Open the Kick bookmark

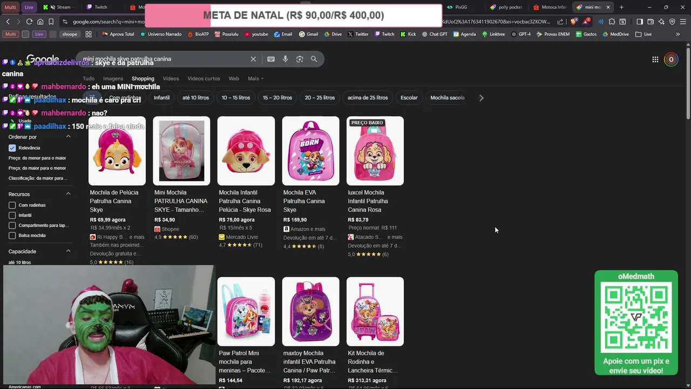(x=408, y=34)
